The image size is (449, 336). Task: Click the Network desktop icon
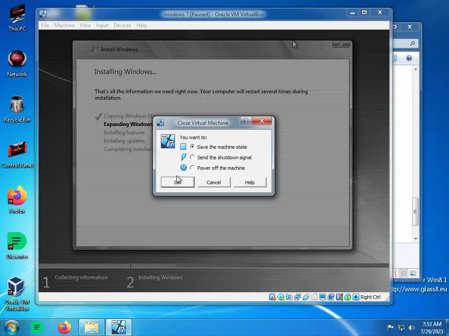[17, 63]
